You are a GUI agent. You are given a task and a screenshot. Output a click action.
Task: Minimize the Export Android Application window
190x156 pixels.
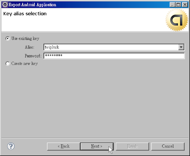pos(172,5)
